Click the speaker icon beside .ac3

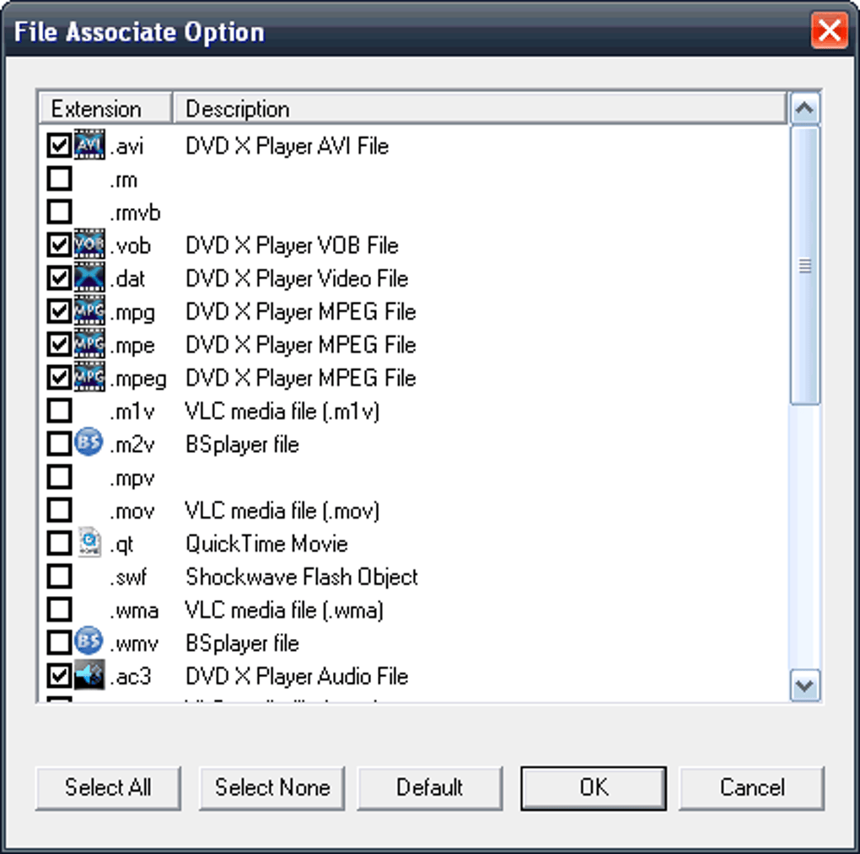click(x=89, y=676)
